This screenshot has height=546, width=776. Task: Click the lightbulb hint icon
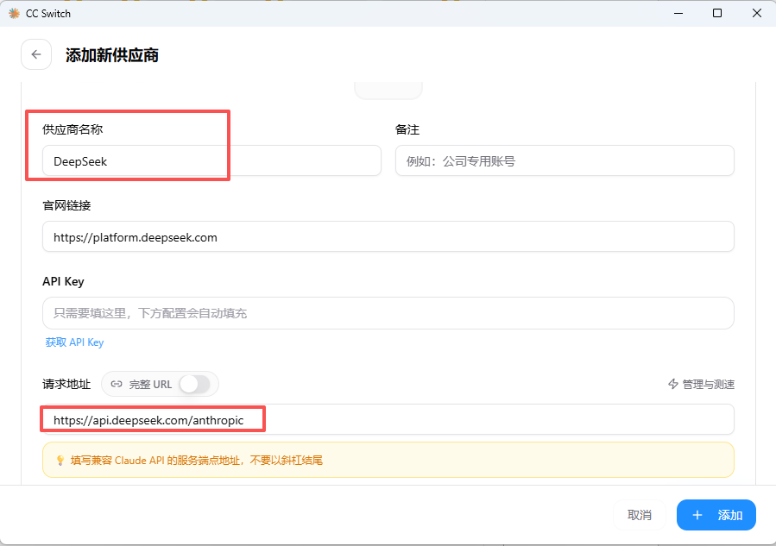point(60,461)
